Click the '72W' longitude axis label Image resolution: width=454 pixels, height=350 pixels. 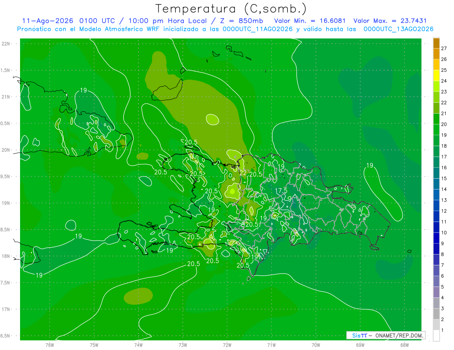click(x=227, y=345)
